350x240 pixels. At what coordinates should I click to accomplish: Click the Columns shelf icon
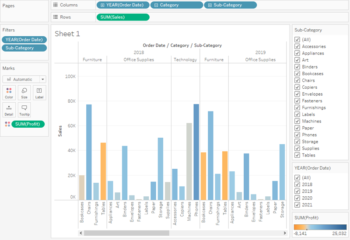point(55,5)
